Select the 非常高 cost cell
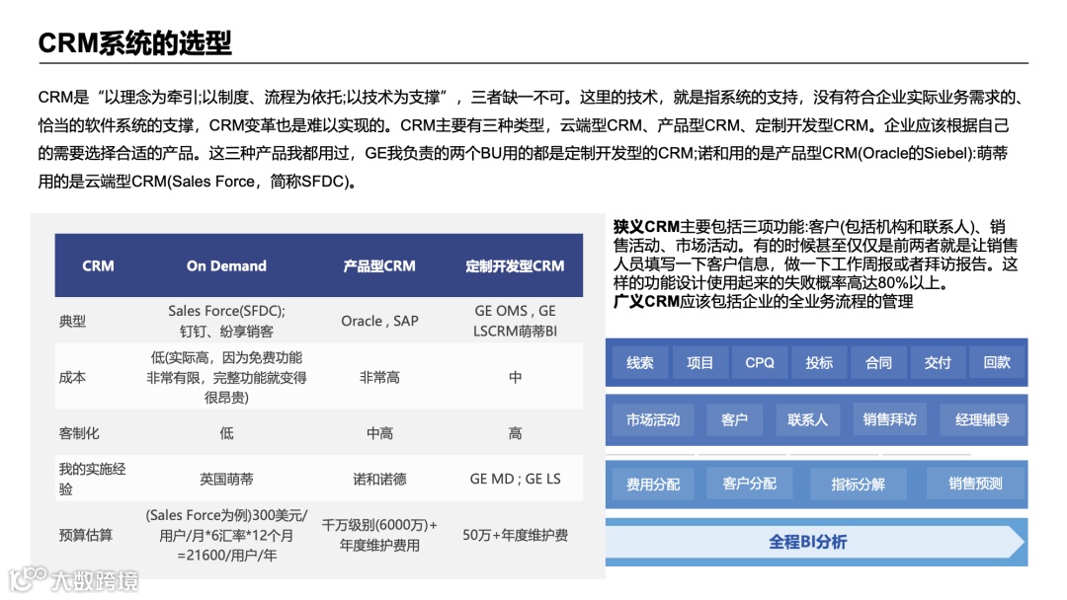 379,377
